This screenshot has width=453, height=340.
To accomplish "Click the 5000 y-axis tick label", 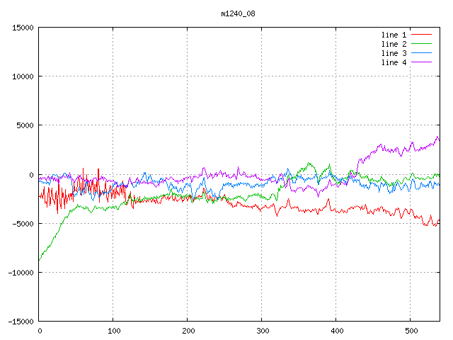I will 25,125.
